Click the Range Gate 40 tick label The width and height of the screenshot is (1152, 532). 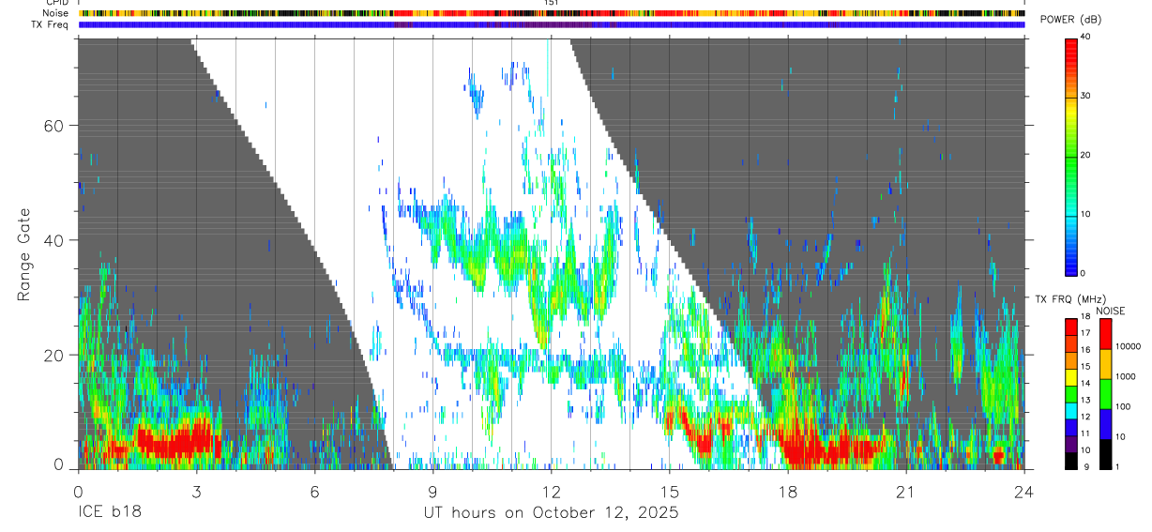point(53,240)
